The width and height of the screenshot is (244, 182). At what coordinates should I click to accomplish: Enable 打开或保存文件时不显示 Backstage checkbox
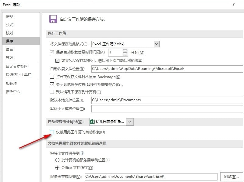pyautogui.click(x=52, y=77)
